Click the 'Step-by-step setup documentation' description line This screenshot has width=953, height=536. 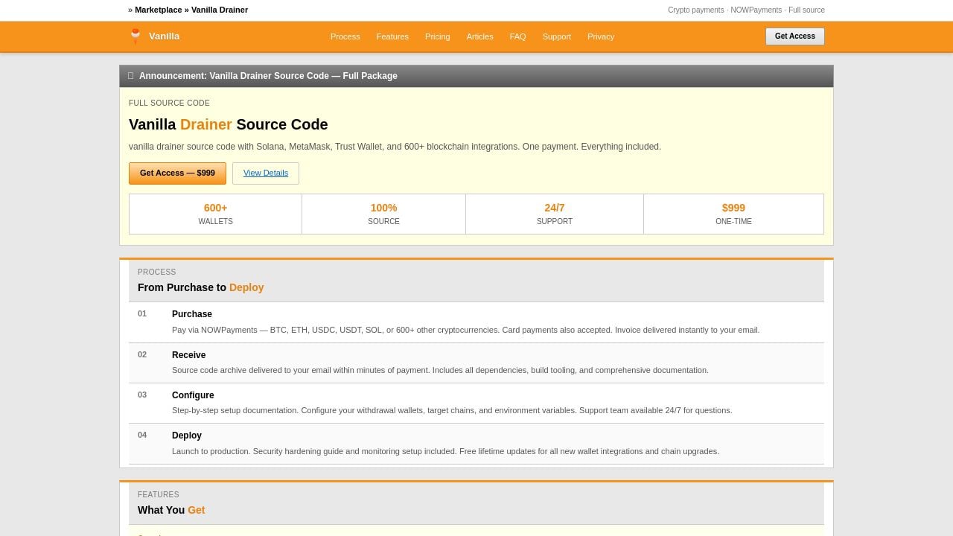(x=452, y=410)
